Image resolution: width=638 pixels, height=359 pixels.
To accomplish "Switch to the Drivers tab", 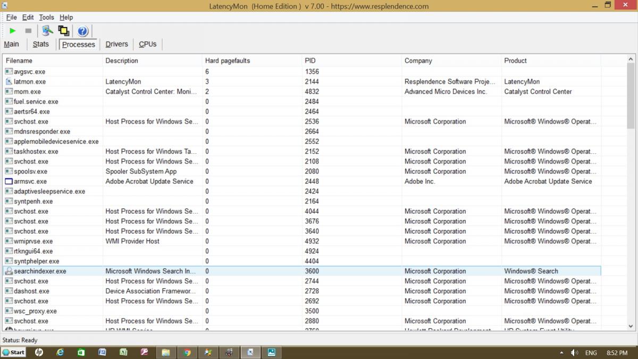I will pyautogui.click(x=116, y=44).
